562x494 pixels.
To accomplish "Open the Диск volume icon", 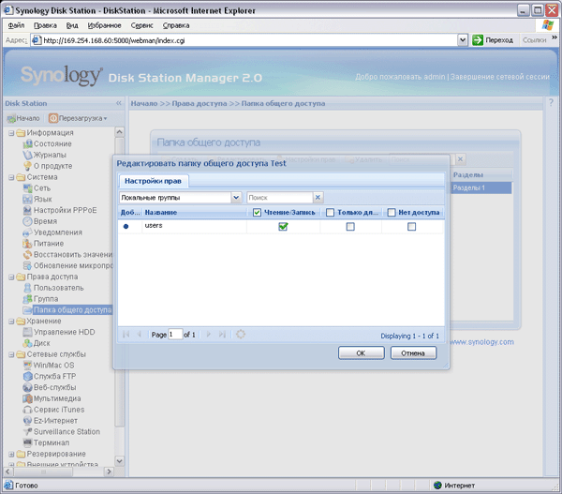I will coord(27,343).
